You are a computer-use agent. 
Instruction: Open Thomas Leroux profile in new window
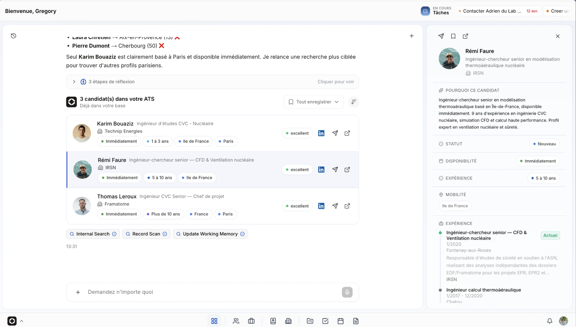(x=347, y=206)
